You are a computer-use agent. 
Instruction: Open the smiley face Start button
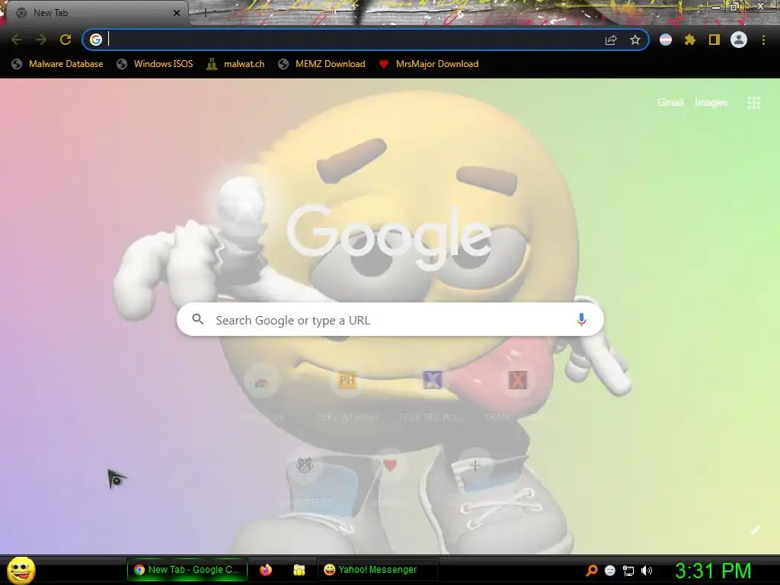pyautogui.click(x=21, y=570)
